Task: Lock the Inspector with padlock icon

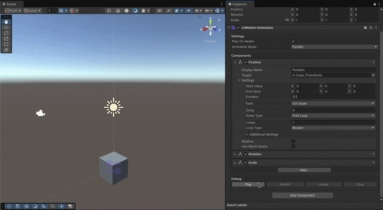Action: [374, 4]
